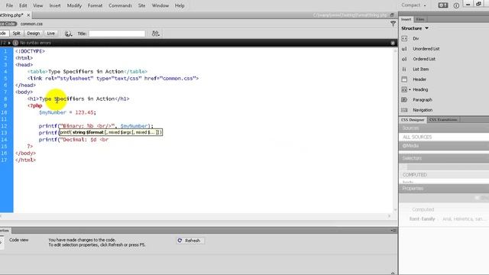489x275 pixels.
Task: Open the Commands menu
Action: (x=121, y=5)
